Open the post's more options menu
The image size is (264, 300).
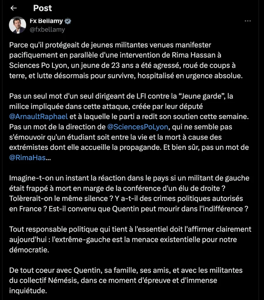(x=248, y=21)
